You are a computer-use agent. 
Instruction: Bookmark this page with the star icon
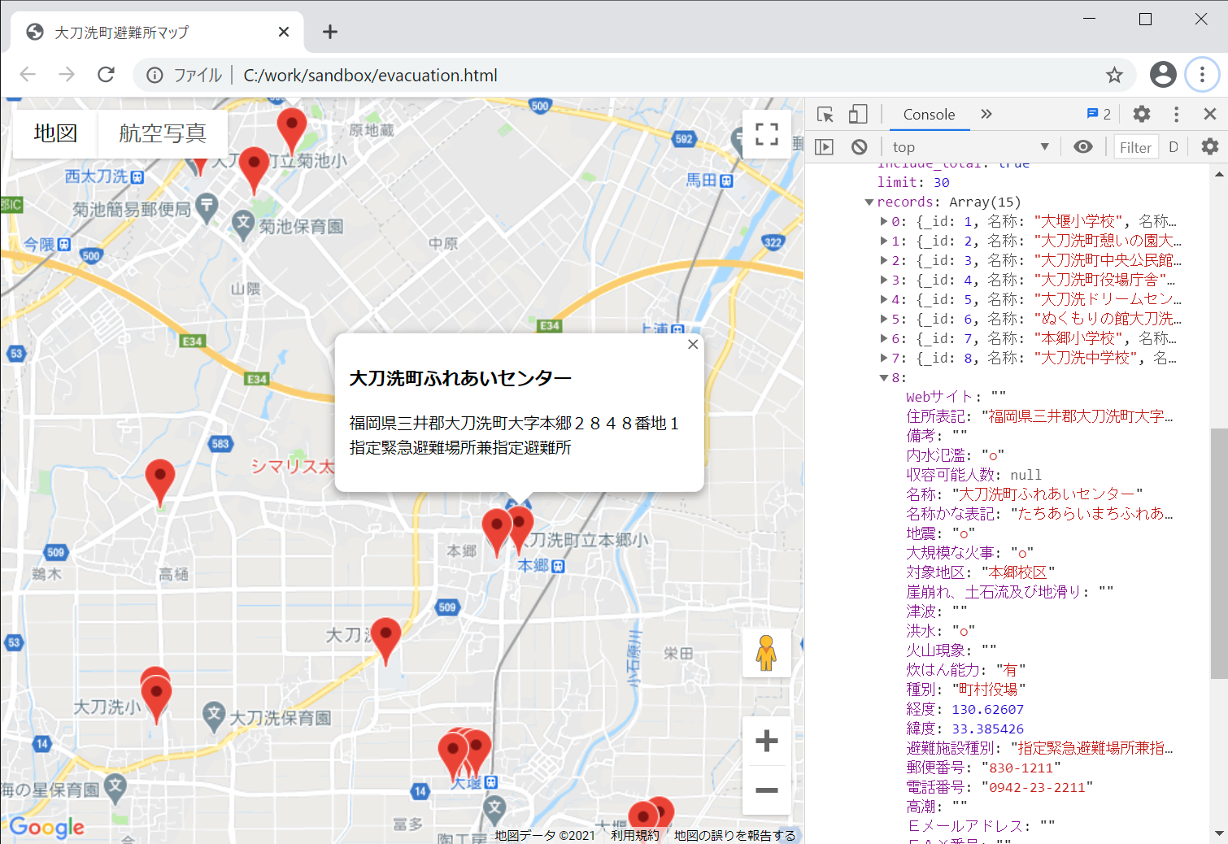click(1114, 75)
